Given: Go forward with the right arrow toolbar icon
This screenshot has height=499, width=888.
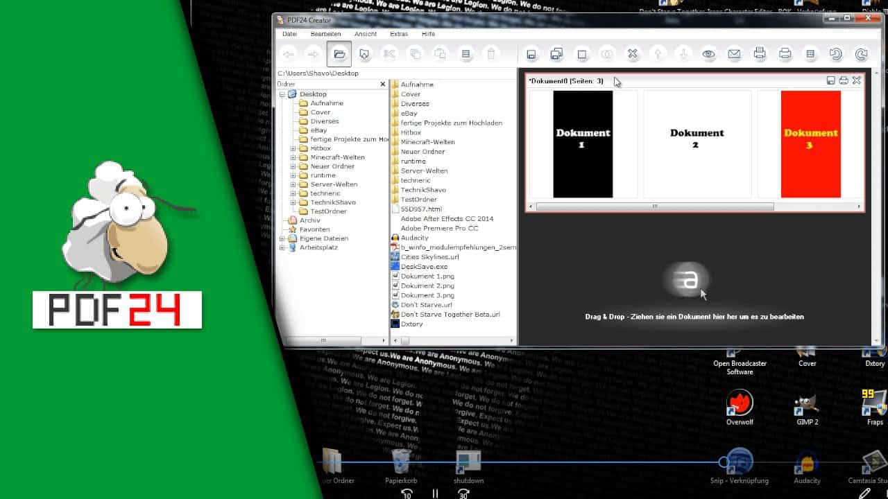Looking at the screenshot, I should pyautogui.click(x=314, y=54).
